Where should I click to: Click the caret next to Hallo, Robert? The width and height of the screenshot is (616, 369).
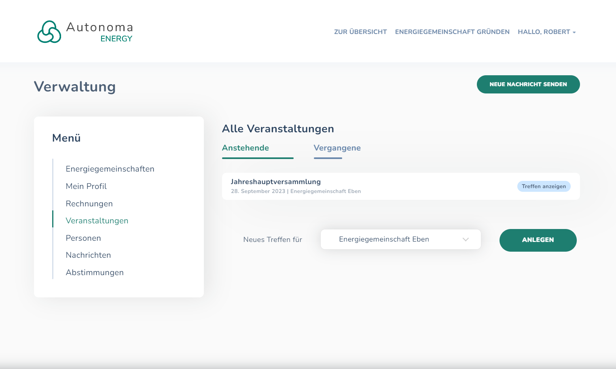coord(574,32)
